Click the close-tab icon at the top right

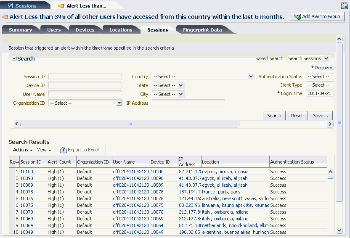tap(345, 6)
